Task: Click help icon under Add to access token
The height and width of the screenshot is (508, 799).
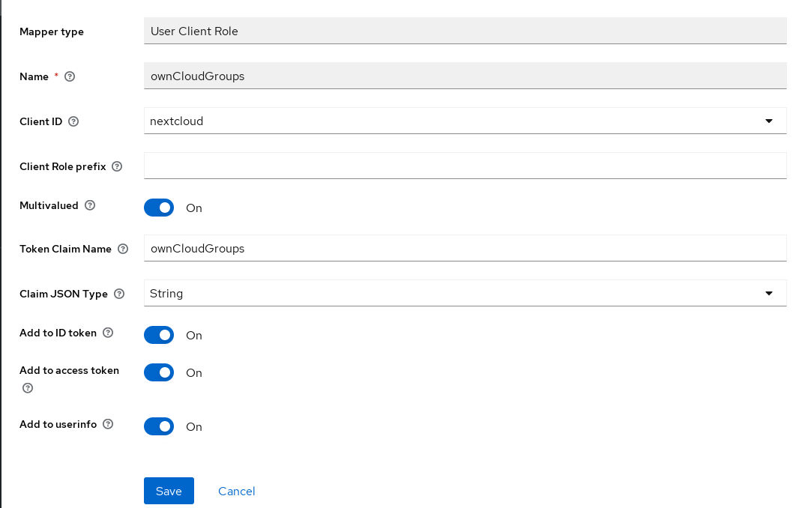Action: coord(28,388)
